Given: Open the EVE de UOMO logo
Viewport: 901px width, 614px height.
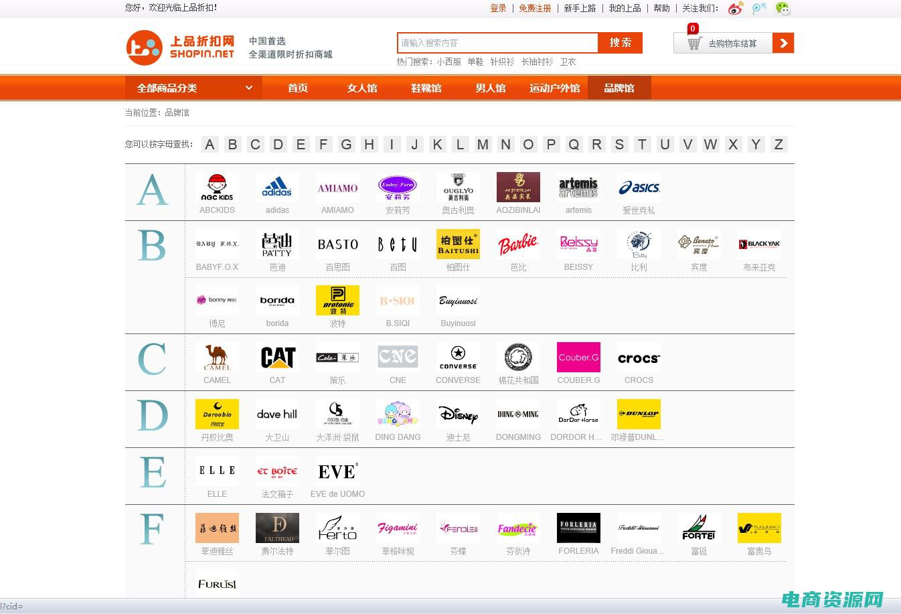Looking at the screenshot, I should pyautogui.click(x=337, y=471).
